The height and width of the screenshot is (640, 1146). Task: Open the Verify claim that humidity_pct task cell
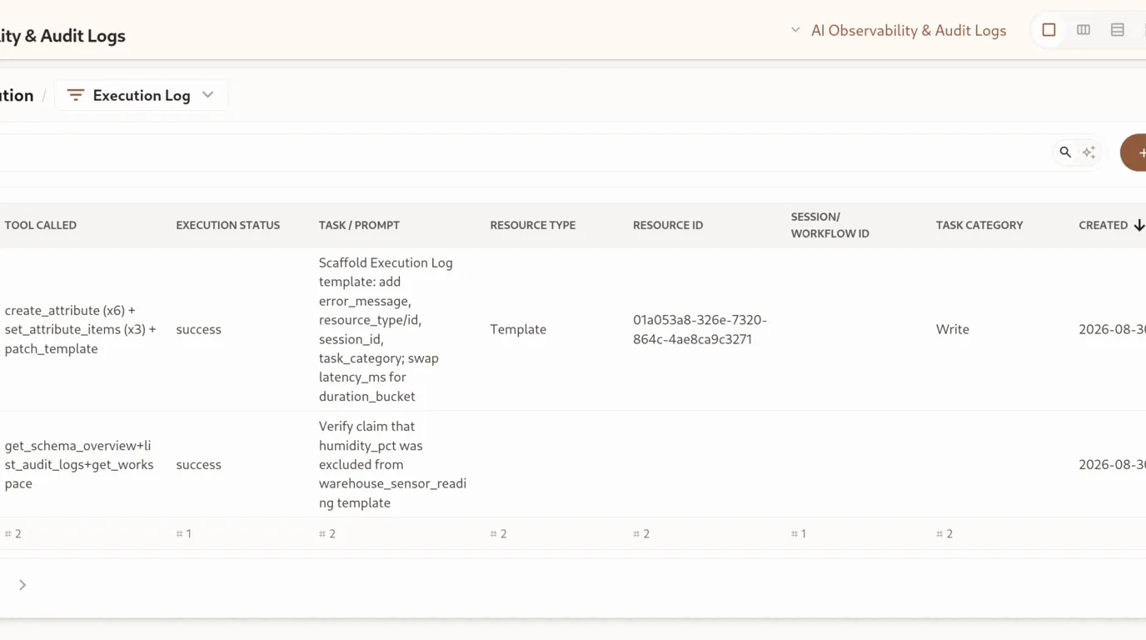393,464
